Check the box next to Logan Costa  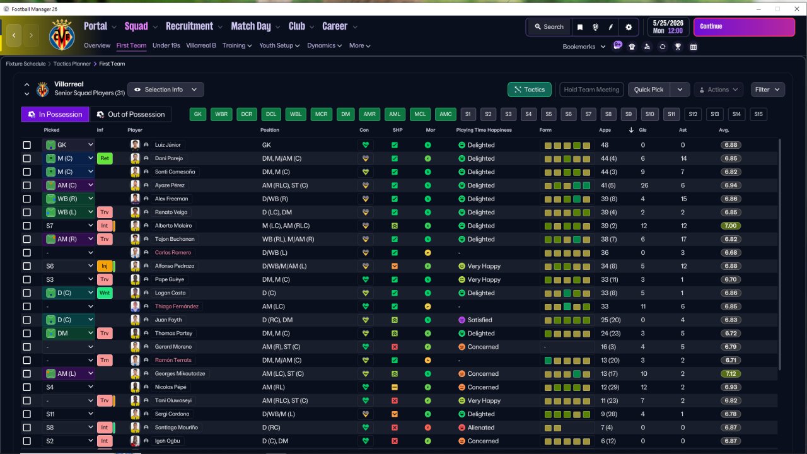tap(26, 293)
